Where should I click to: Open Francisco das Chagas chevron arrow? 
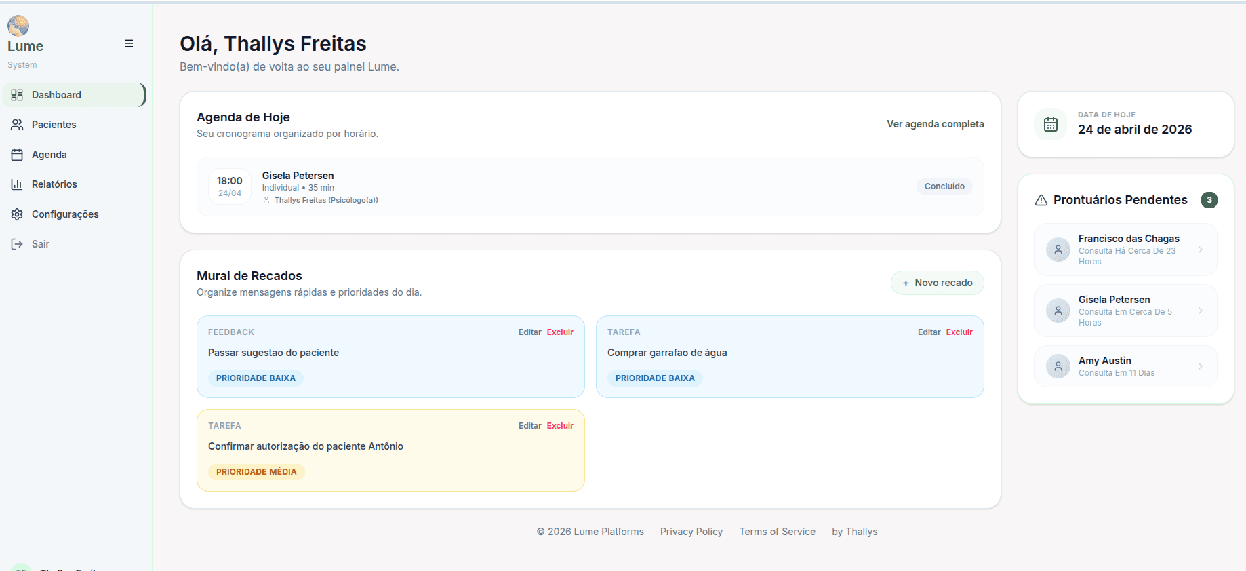point(1201,250)
